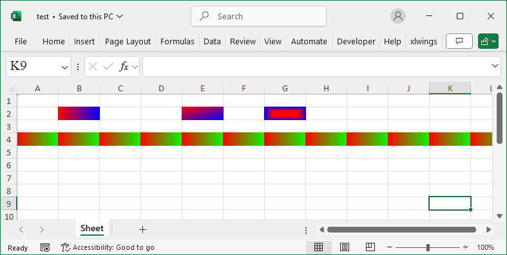Click next sheet navigation arrow
The image size is (507, 255).
click(42, 229)
